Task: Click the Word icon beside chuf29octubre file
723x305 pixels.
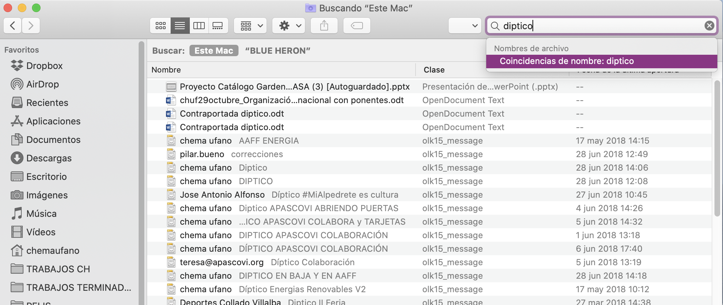Action: (171, 100)
